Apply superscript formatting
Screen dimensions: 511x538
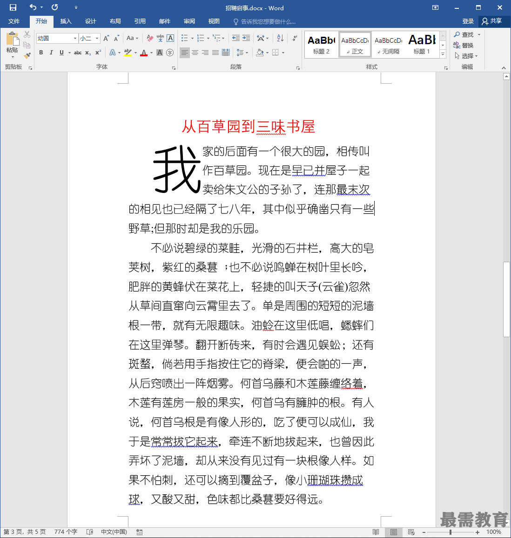pos(98,53)
